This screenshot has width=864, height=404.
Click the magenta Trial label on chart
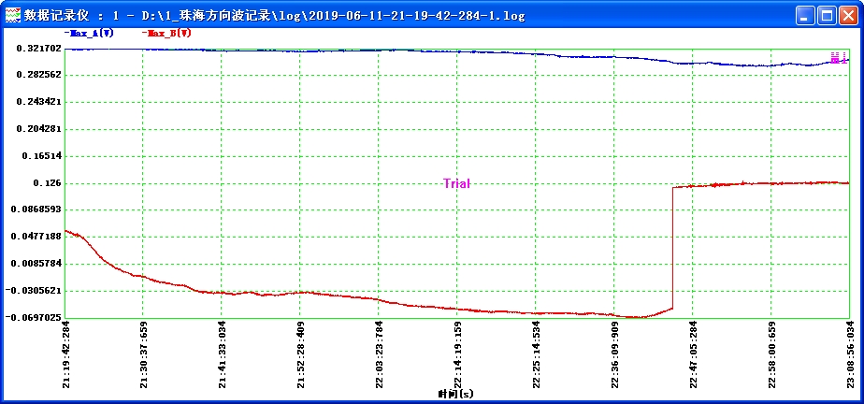456,184
